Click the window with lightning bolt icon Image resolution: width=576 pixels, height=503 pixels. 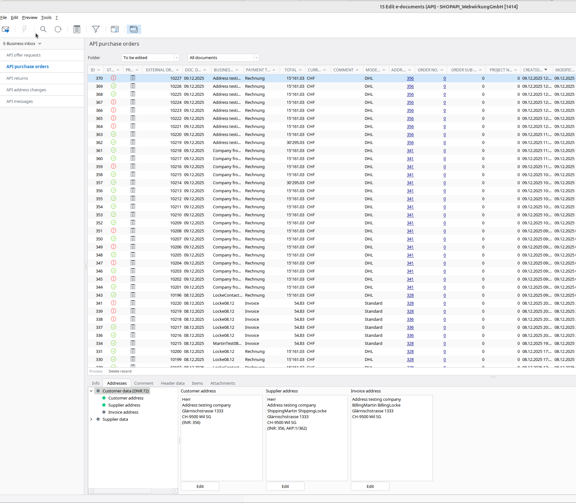(x=115, y=29)
